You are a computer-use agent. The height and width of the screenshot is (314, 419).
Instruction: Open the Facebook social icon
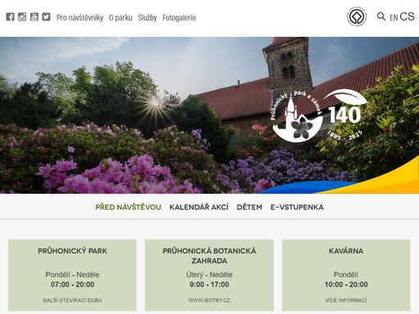pyautogui.click(x=10, y=17)
